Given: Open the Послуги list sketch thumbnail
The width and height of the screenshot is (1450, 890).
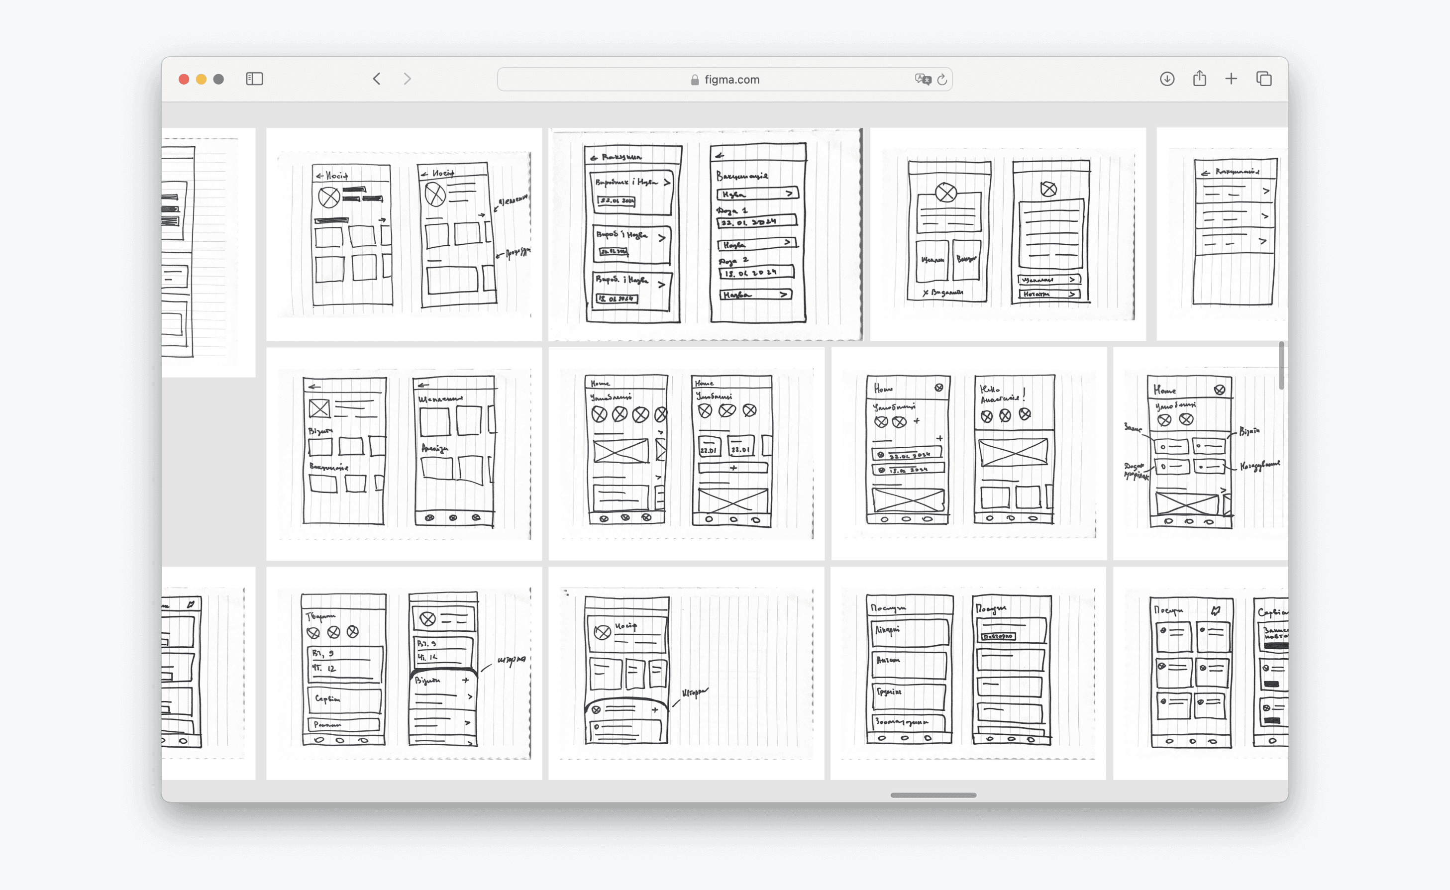Looking at the screenshot, I should [968, 673].
